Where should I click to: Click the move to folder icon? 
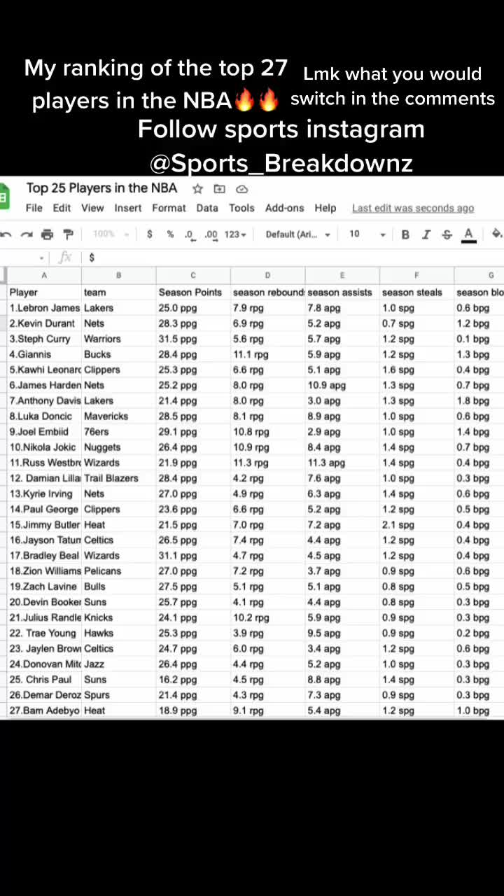[220, 188]
